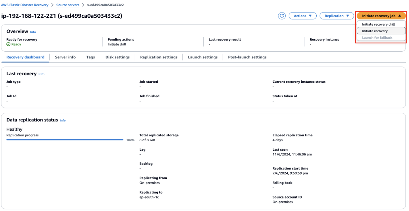Screen dimensions: 409x211
Task: Go to the Disk settings tab
Action: tap(117, 57)
